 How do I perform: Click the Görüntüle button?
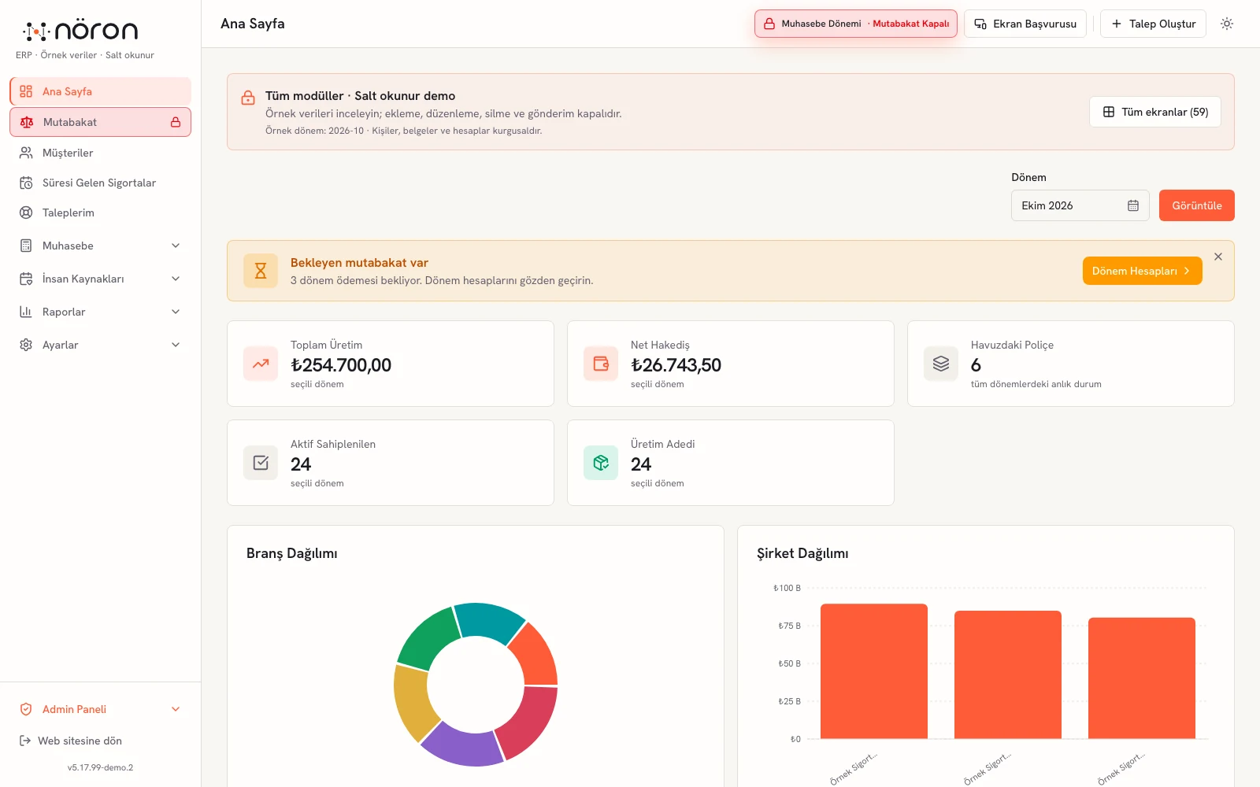click(1196, 205)
